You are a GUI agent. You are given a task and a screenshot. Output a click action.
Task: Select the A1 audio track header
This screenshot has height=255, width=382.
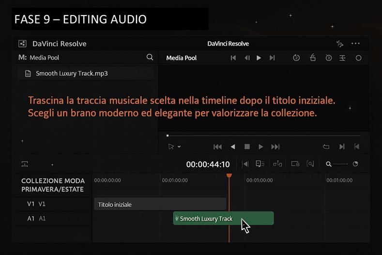pyautogui.click(x=52, y=218)
